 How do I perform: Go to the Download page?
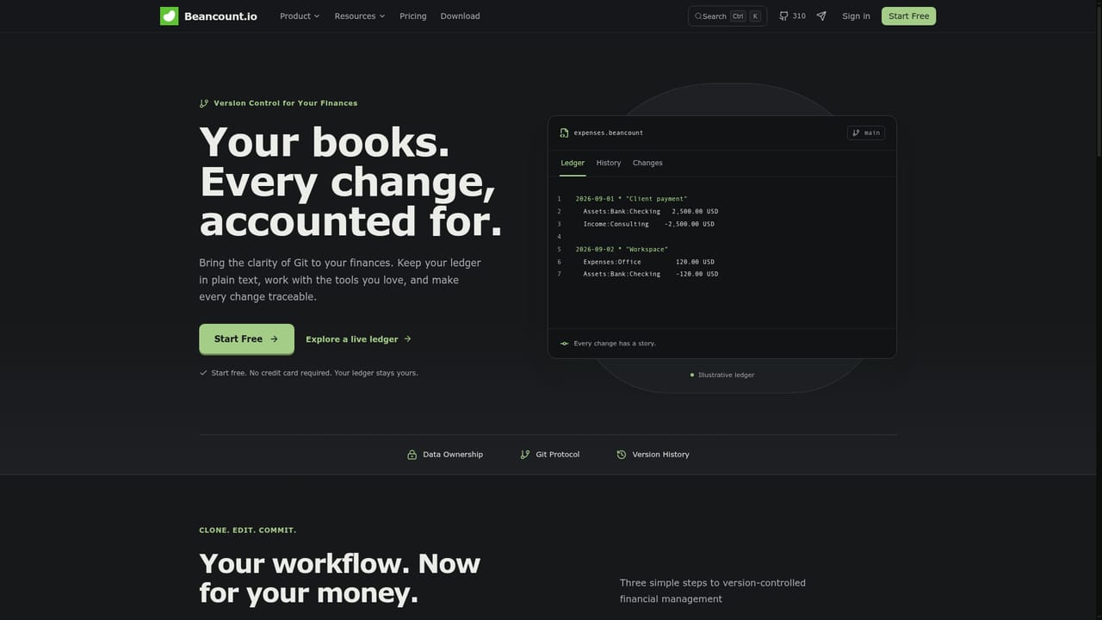461,16
